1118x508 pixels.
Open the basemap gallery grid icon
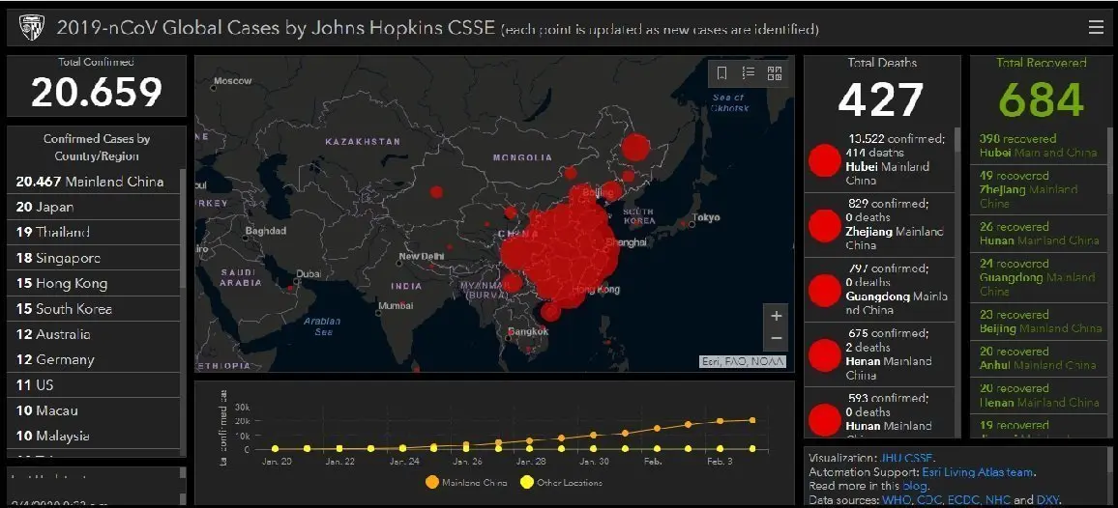coord(775,72)
